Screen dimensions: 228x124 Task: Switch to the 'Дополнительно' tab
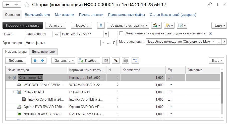pos(43,52)
